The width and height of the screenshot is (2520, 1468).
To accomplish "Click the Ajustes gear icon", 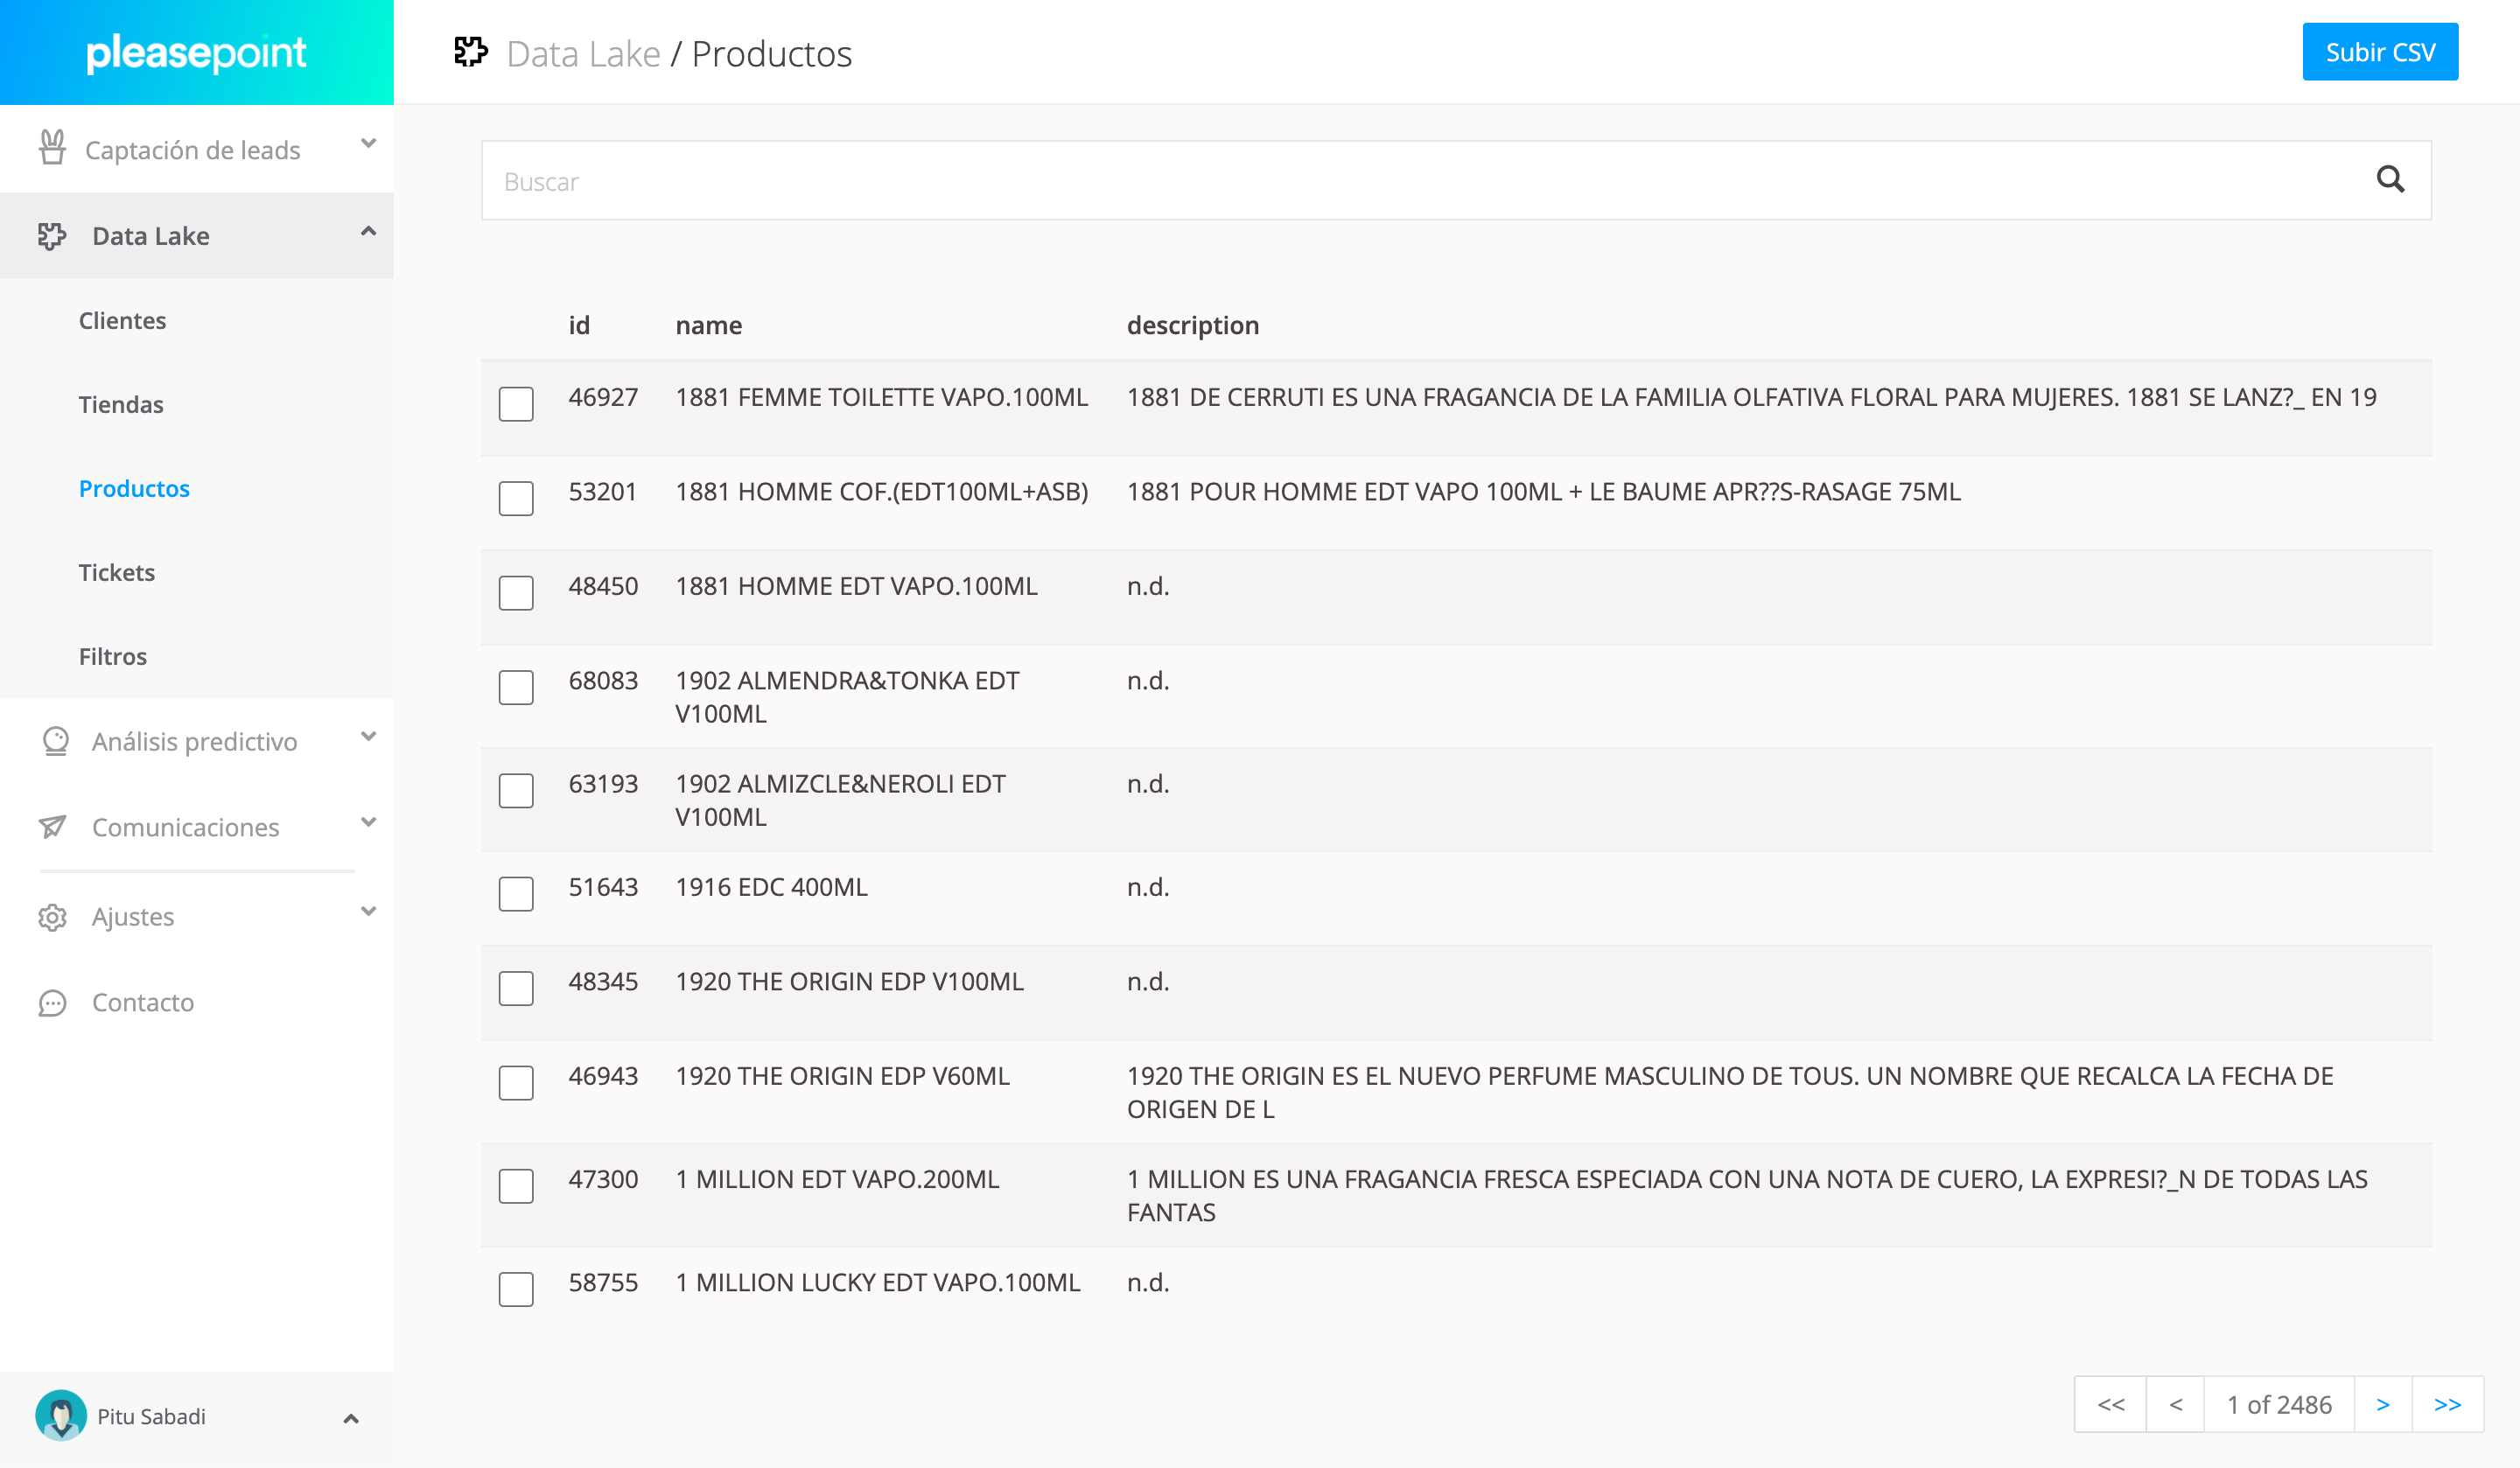I will (52, 916).
